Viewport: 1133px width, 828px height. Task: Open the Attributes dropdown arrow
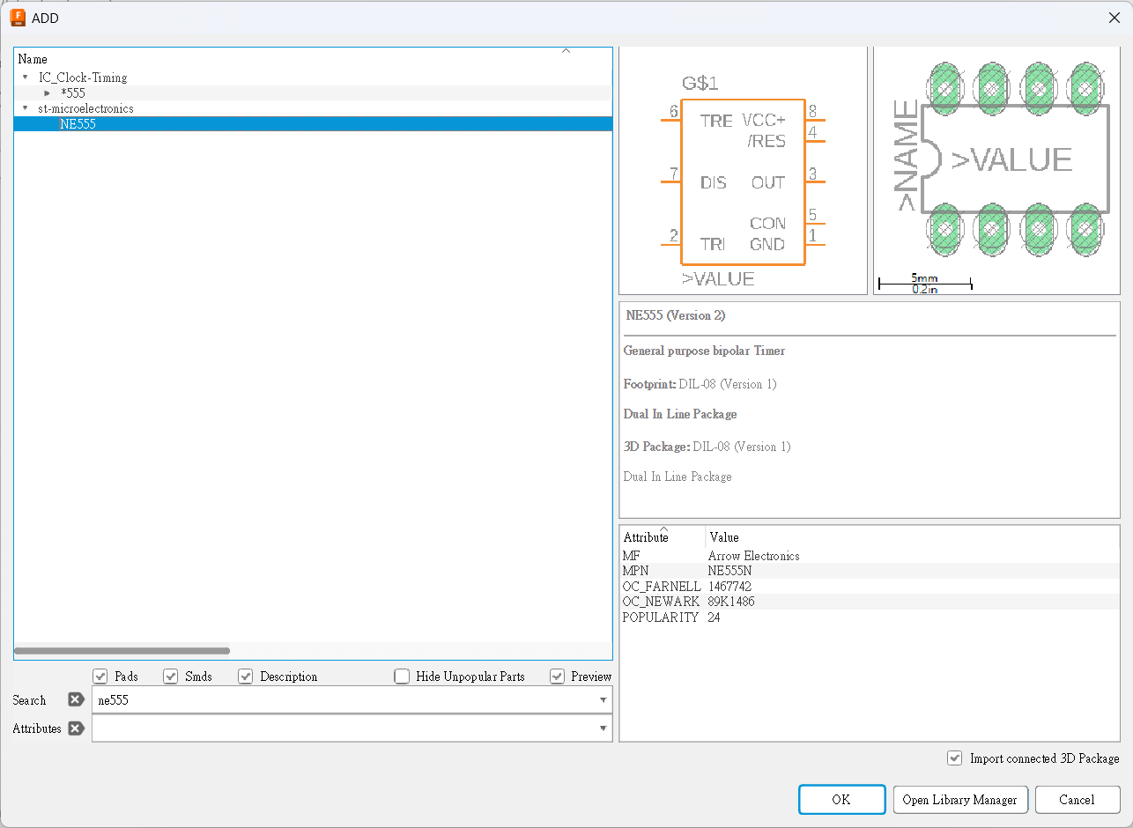[603, 728]
